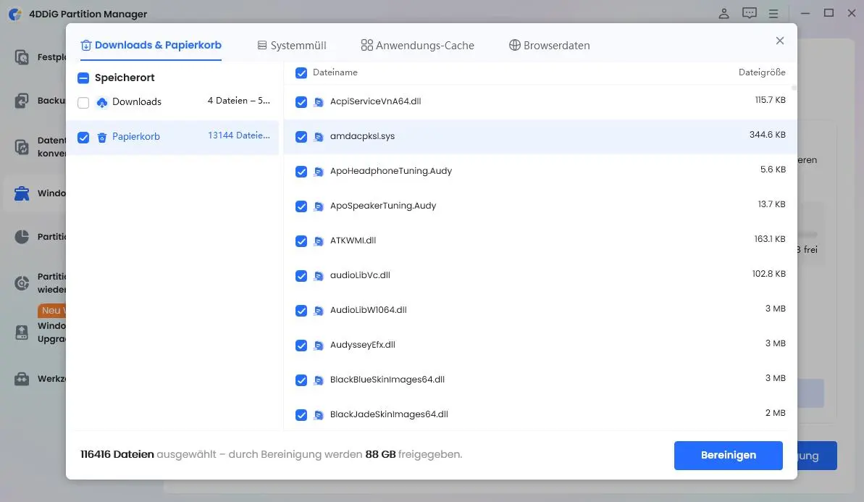Switch to Systemmüll tab
This screenshot has height=502, width=864.
[x=292, y=45]
